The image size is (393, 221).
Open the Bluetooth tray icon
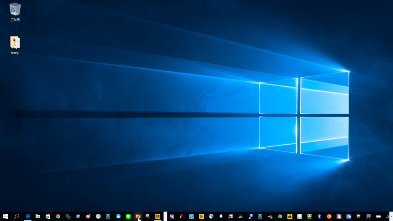click(x=319, y=216)
